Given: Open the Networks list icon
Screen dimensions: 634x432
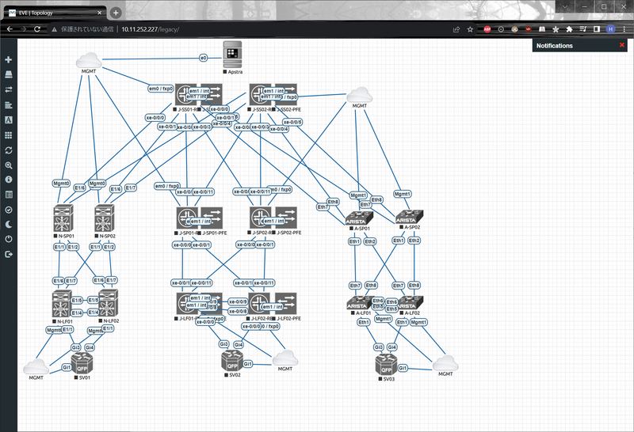Looking at the screenshot, I should pyautogui.click(x=9, y=89).
